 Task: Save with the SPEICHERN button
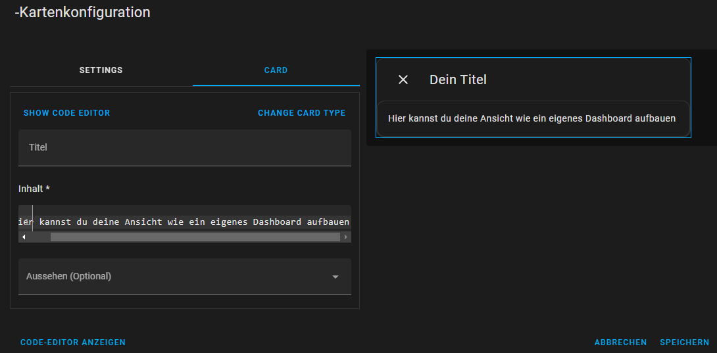tap(685, 342)
